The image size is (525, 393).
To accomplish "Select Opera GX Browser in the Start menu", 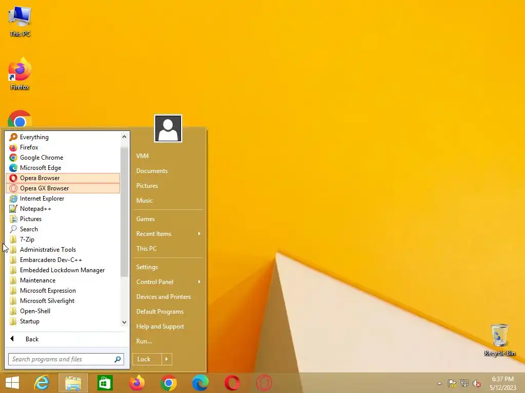I will click(x=63, y=188).
